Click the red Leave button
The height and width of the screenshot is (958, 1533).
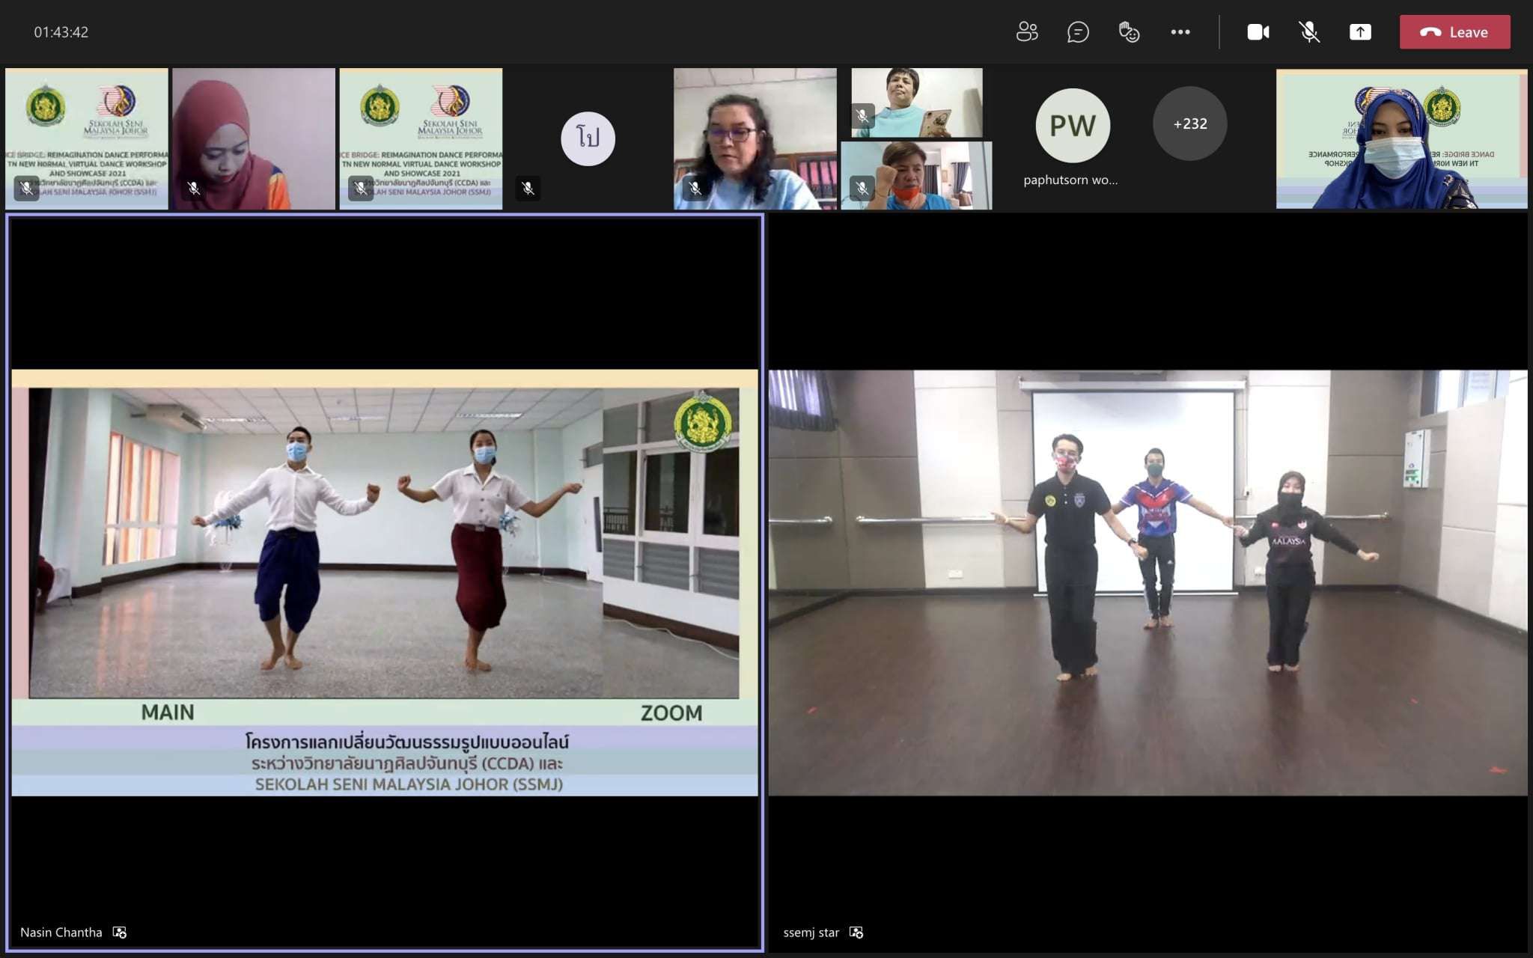[x=1454, y=31]
